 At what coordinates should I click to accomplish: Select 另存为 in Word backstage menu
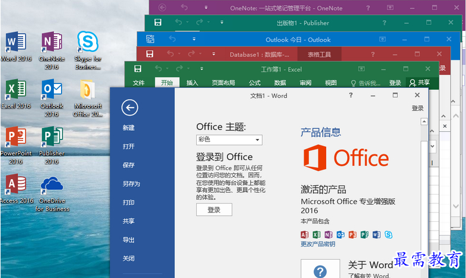132,184
